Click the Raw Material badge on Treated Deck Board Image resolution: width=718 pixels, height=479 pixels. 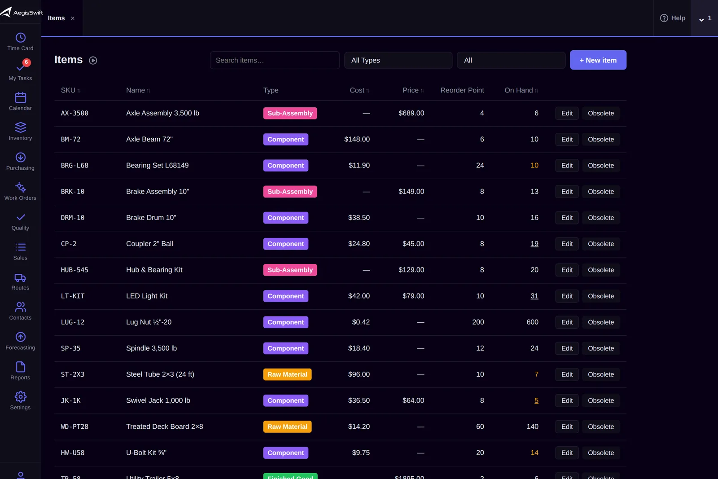(x=287, y=426)
